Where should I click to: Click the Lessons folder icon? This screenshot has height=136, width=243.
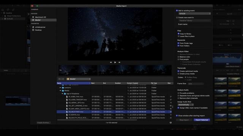point(63,88)
